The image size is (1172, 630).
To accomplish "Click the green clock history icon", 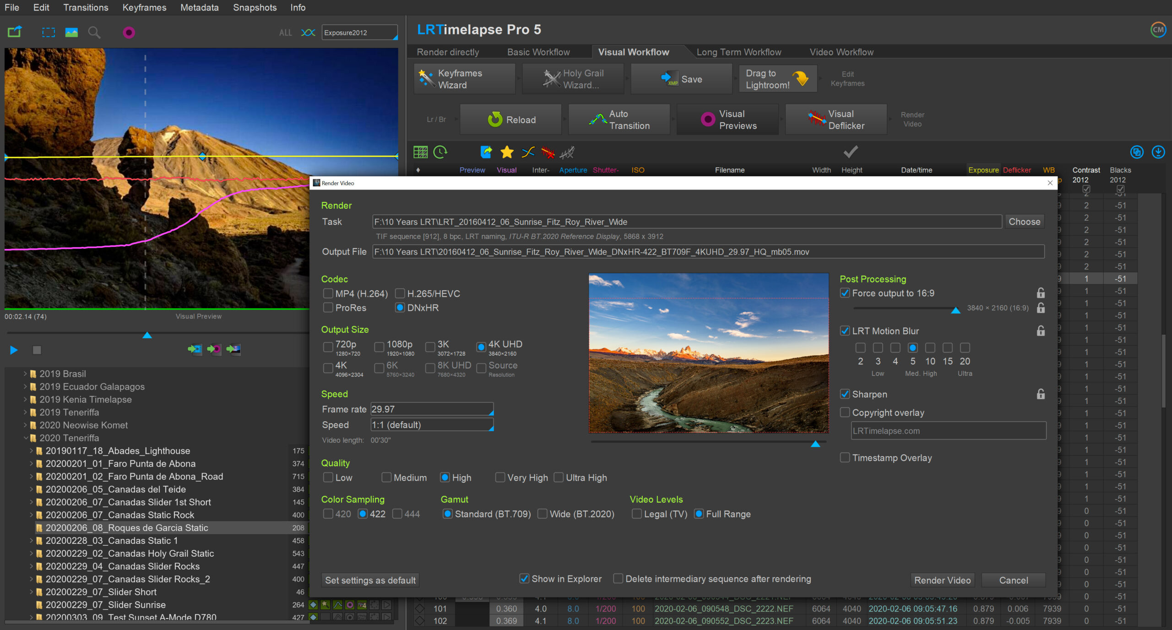I will (x=440, y=152).
